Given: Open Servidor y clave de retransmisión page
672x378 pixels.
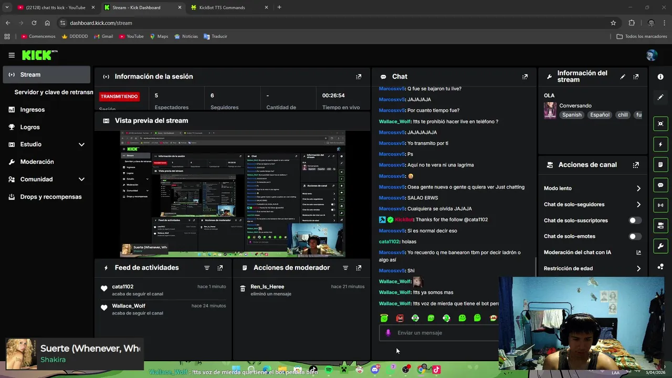Looking at the screenshot, I should (52, 92).
